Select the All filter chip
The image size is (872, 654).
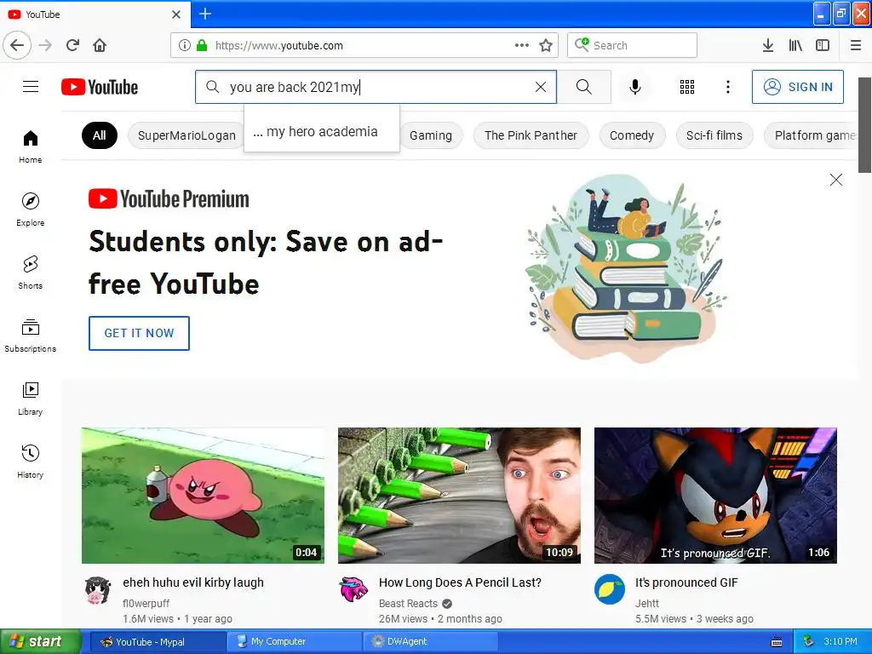pyautogui.click(x=100, y=135)
